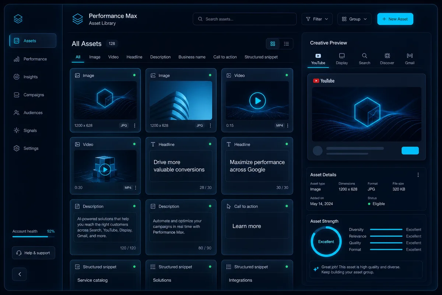
Task: Switch preview to Gmail
Action: (x=410, y=59)
